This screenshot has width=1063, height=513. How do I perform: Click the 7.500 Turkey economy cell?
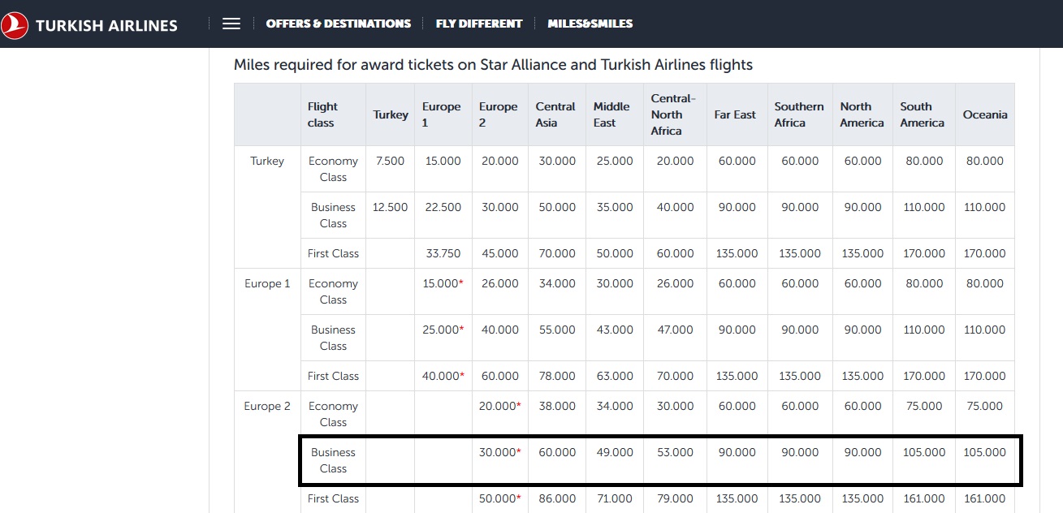click(x=390, y=161)
